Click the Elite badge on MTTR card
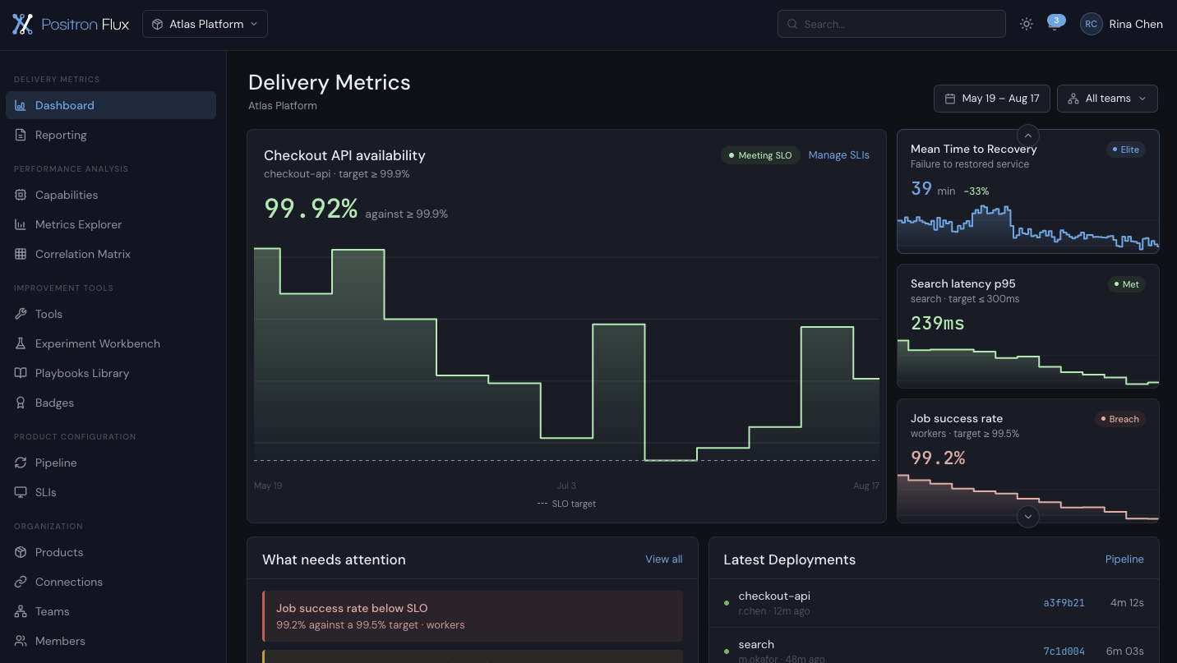The height and width of the screenshot is (663, 1177). coord(1125,150)
